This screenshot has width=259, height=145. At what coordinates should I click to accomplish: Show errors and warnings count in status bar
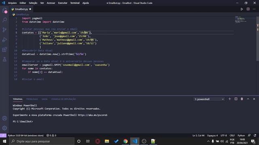(51, 135)
